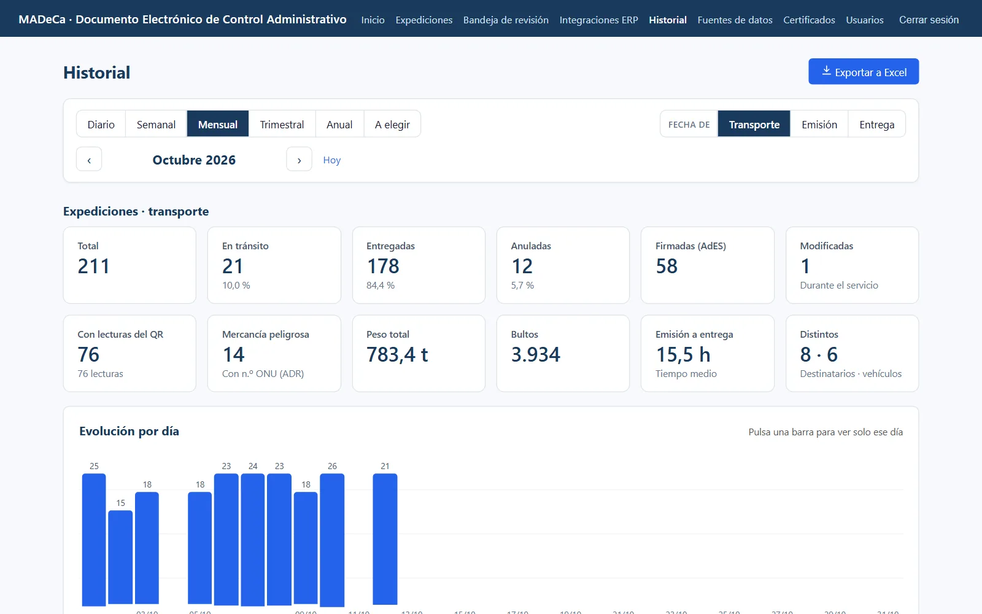Click the Exportar a Excel button
This screenshot has width=982, height=614.
tap(864, 71)
